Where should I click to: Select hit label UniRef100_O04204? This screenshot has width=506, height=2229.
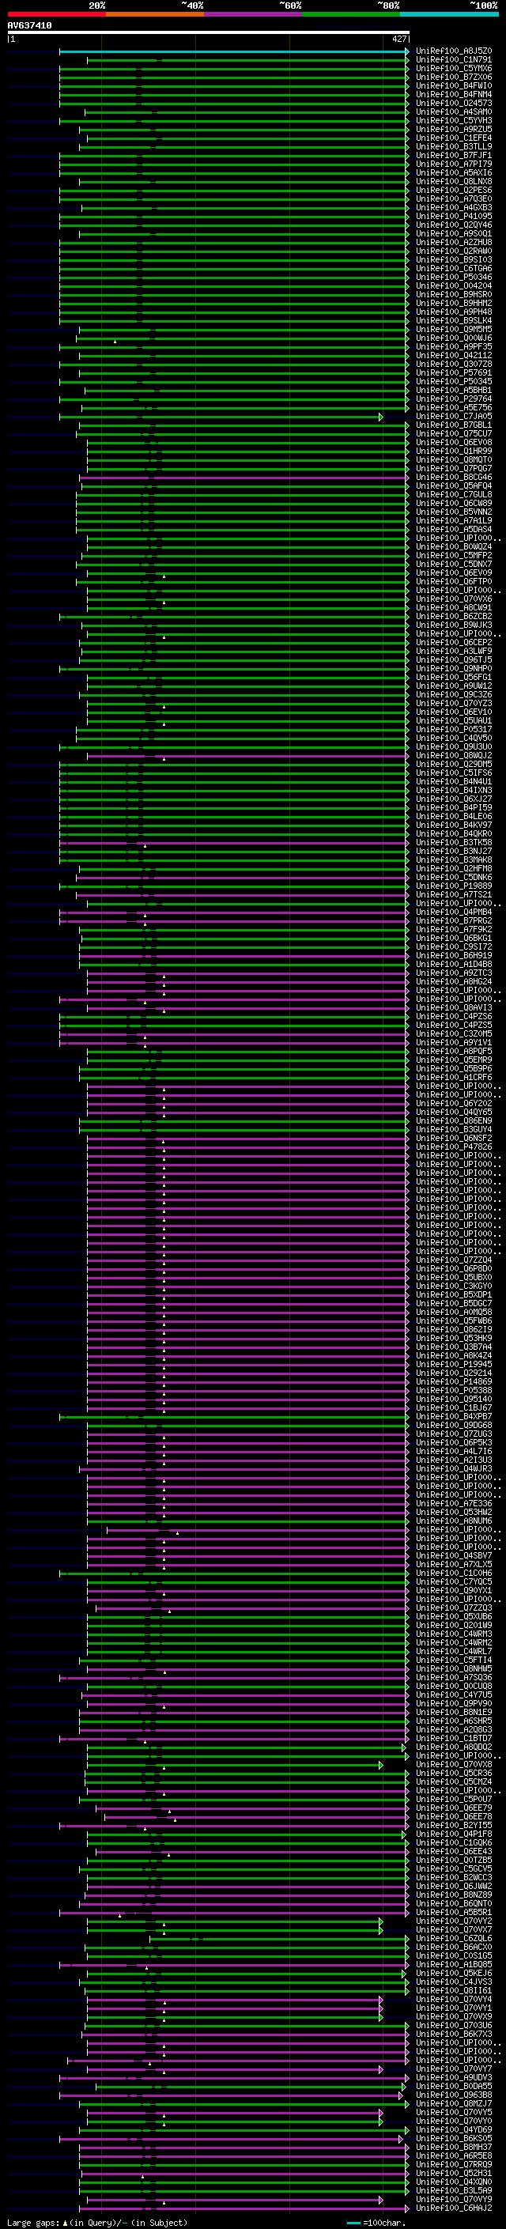[x=454, y=285]
